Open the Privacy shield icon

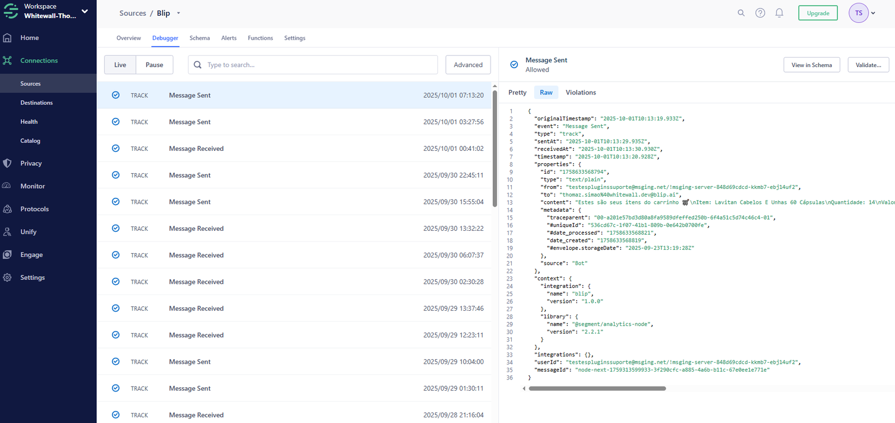click(x=7, y=163)
